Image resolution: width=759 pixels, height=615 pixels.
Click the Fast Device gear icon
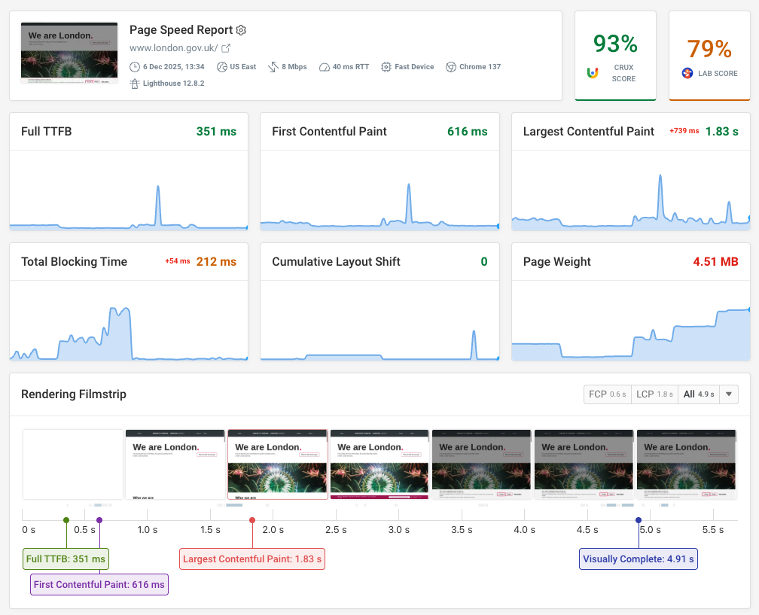[385, 66]
